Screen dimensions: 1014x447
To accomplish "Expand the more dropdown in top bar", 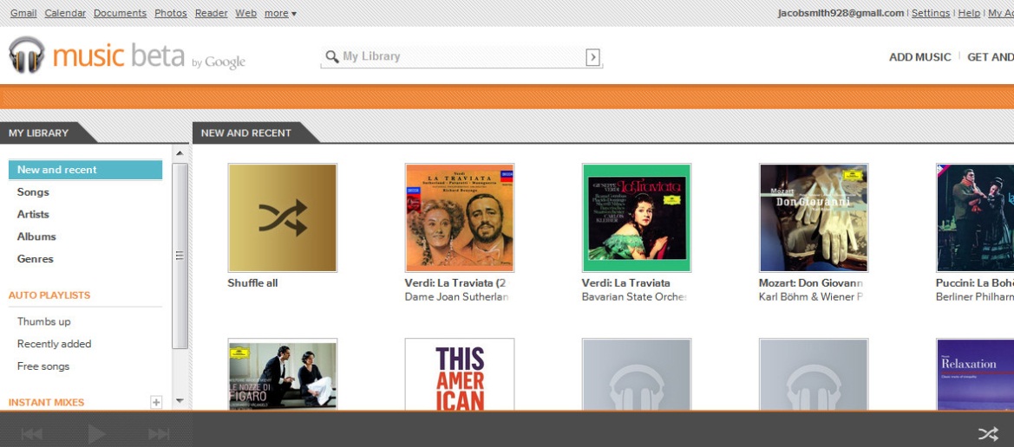I will pyautogui.click(x=281, y=13).
